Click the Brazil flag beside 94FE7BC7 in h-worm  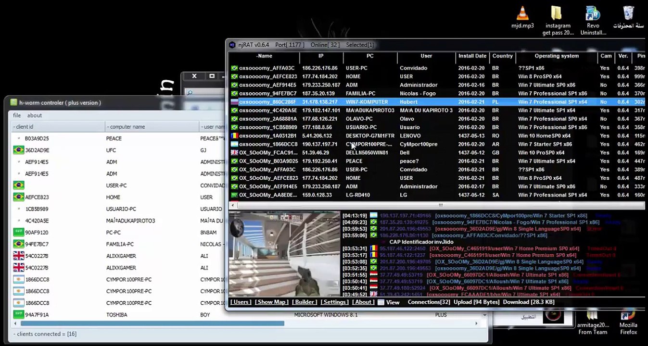pyautogui.click(x=19, y=244)
